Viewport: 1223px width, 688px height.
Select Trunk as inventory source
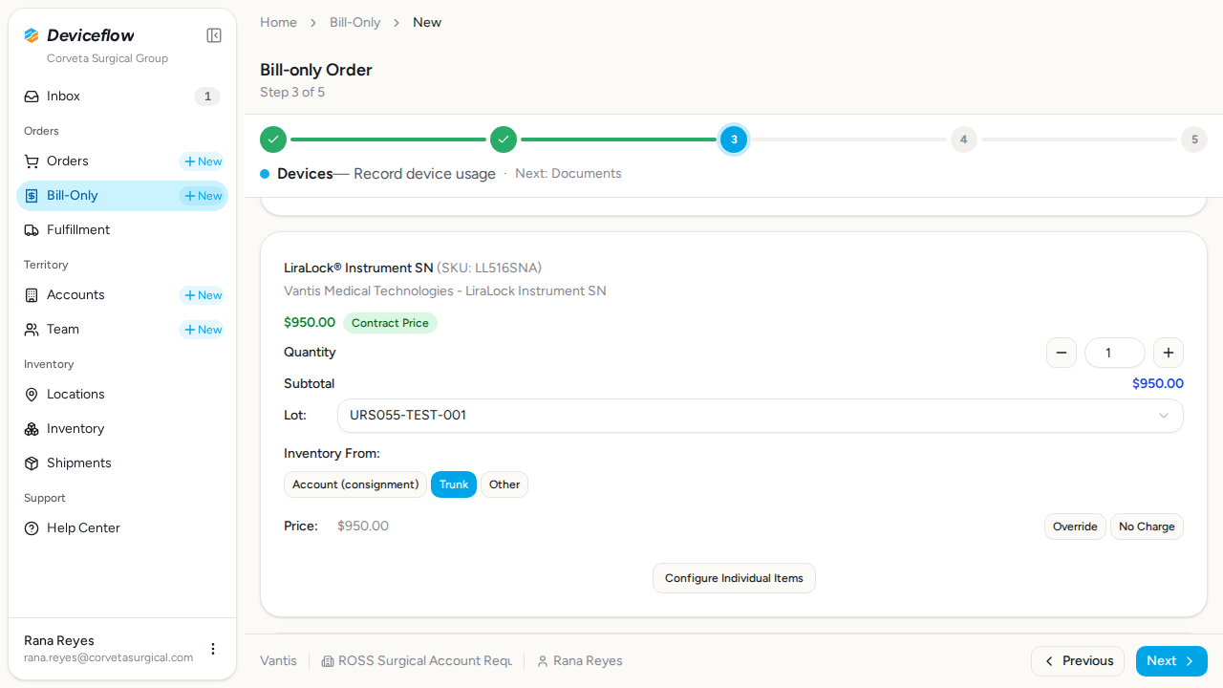pyautogui.click(x=454, y=484)
